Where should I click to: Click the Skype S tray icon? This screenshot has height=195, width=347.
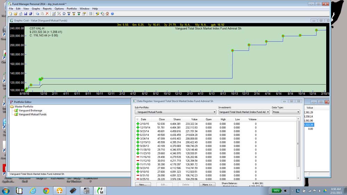pos(298,191)
